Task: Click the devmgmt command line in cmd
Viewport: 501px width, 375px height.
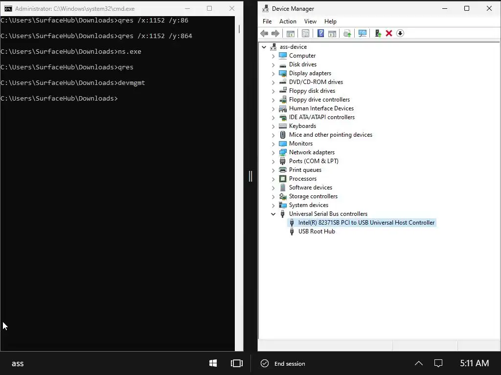Action: tap(72, 83)
